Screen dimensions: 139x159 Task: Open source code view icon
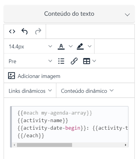12,31
